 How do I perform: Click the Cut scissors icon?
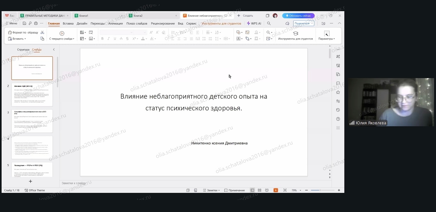42,33
